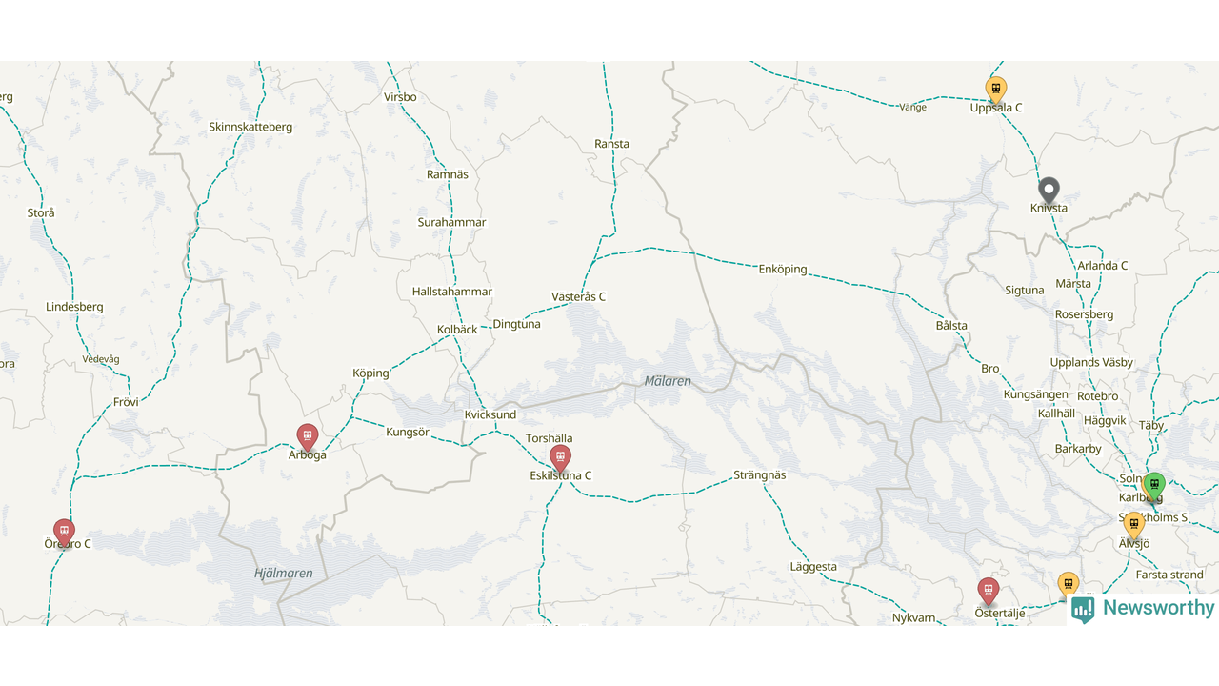1219x686 pixels.
Task: Open the red train marker at Arboga
Action: [307, 437]
